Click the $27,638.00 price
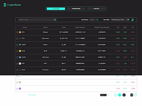 tap(64, 32)
